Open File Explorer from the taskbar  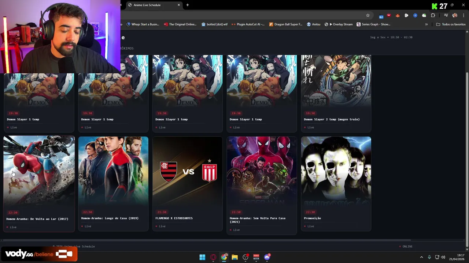pos(234,257)
